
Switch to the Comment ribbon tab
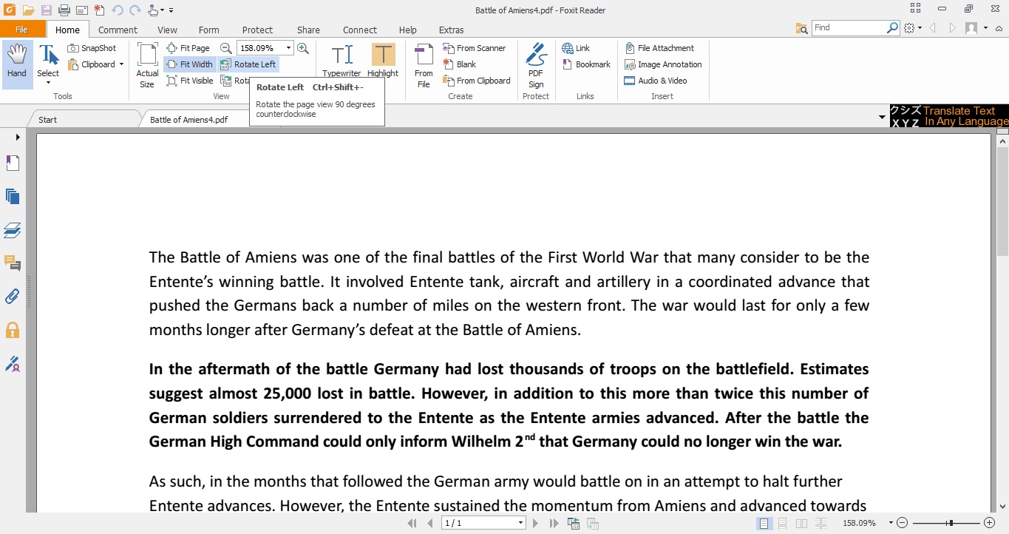tap(118, 30)
